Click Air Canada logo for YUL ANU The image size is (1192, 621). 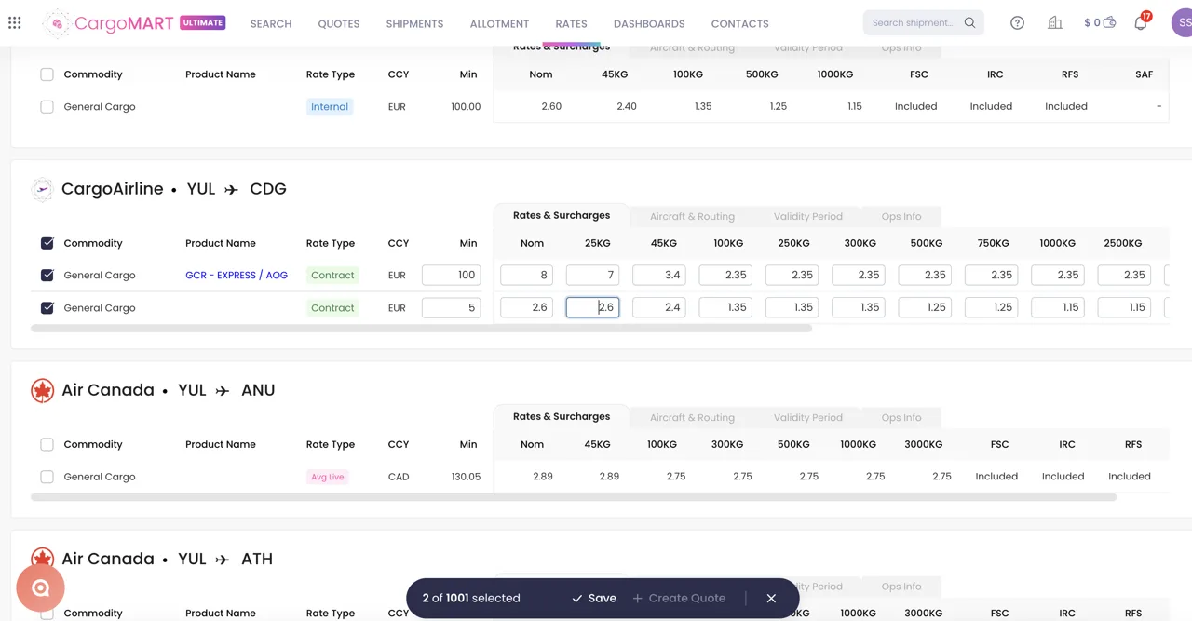tap(42, 390)
